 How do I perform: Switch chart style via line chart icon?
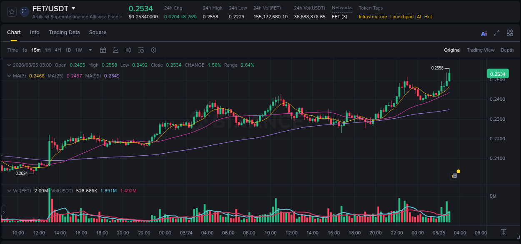[x=115, y=50]
